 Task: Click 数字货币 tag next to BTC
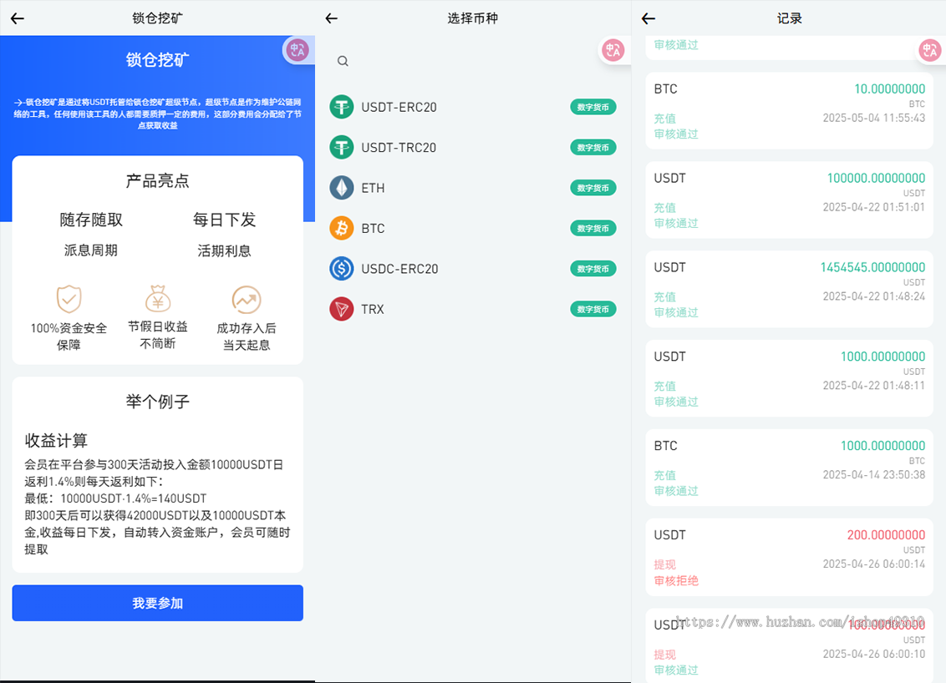(x=593, y=229)
